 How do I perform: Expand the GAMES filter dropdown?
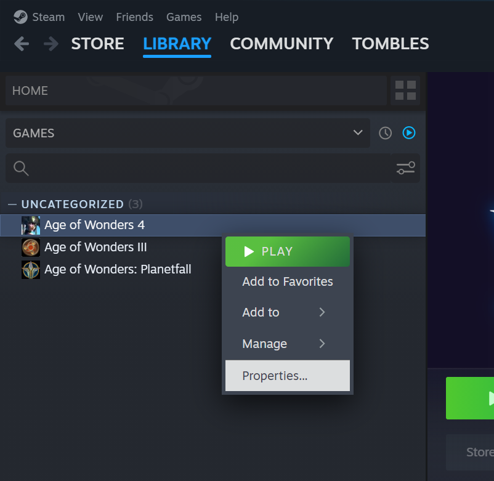pos(188,133)
